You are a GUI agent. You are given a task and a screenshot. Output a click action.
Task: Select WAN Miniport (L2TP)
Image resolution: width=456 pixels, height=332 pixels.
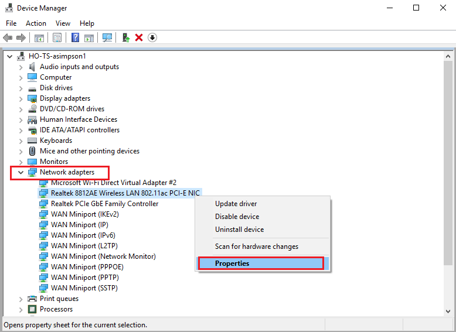pyautogui.click(x=84, y=246)
